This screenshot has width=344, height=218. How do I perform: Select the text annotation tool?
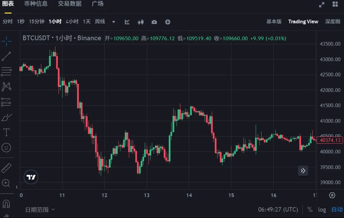(x=7, y=132)
